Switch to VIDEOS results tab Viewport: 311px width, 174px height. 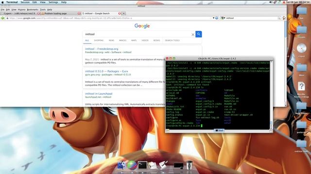coord(145,41)
